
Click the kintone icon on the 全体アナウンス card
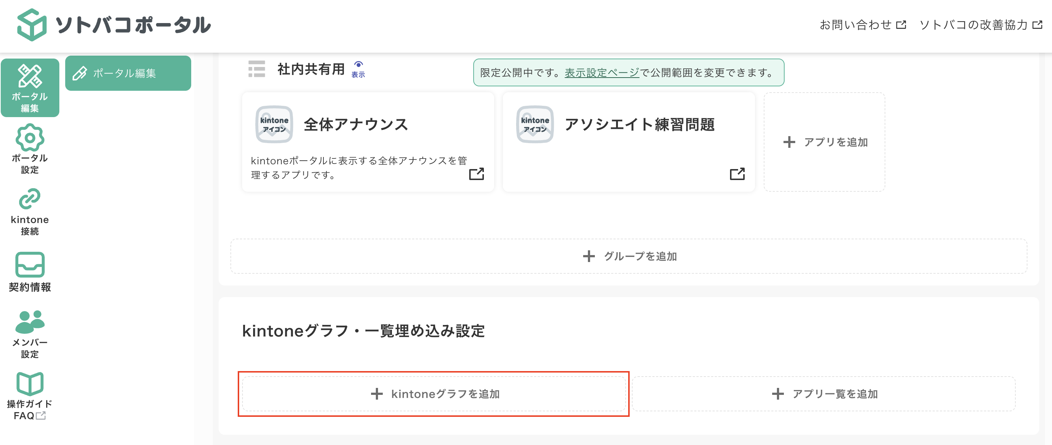[x=274, y=124]
